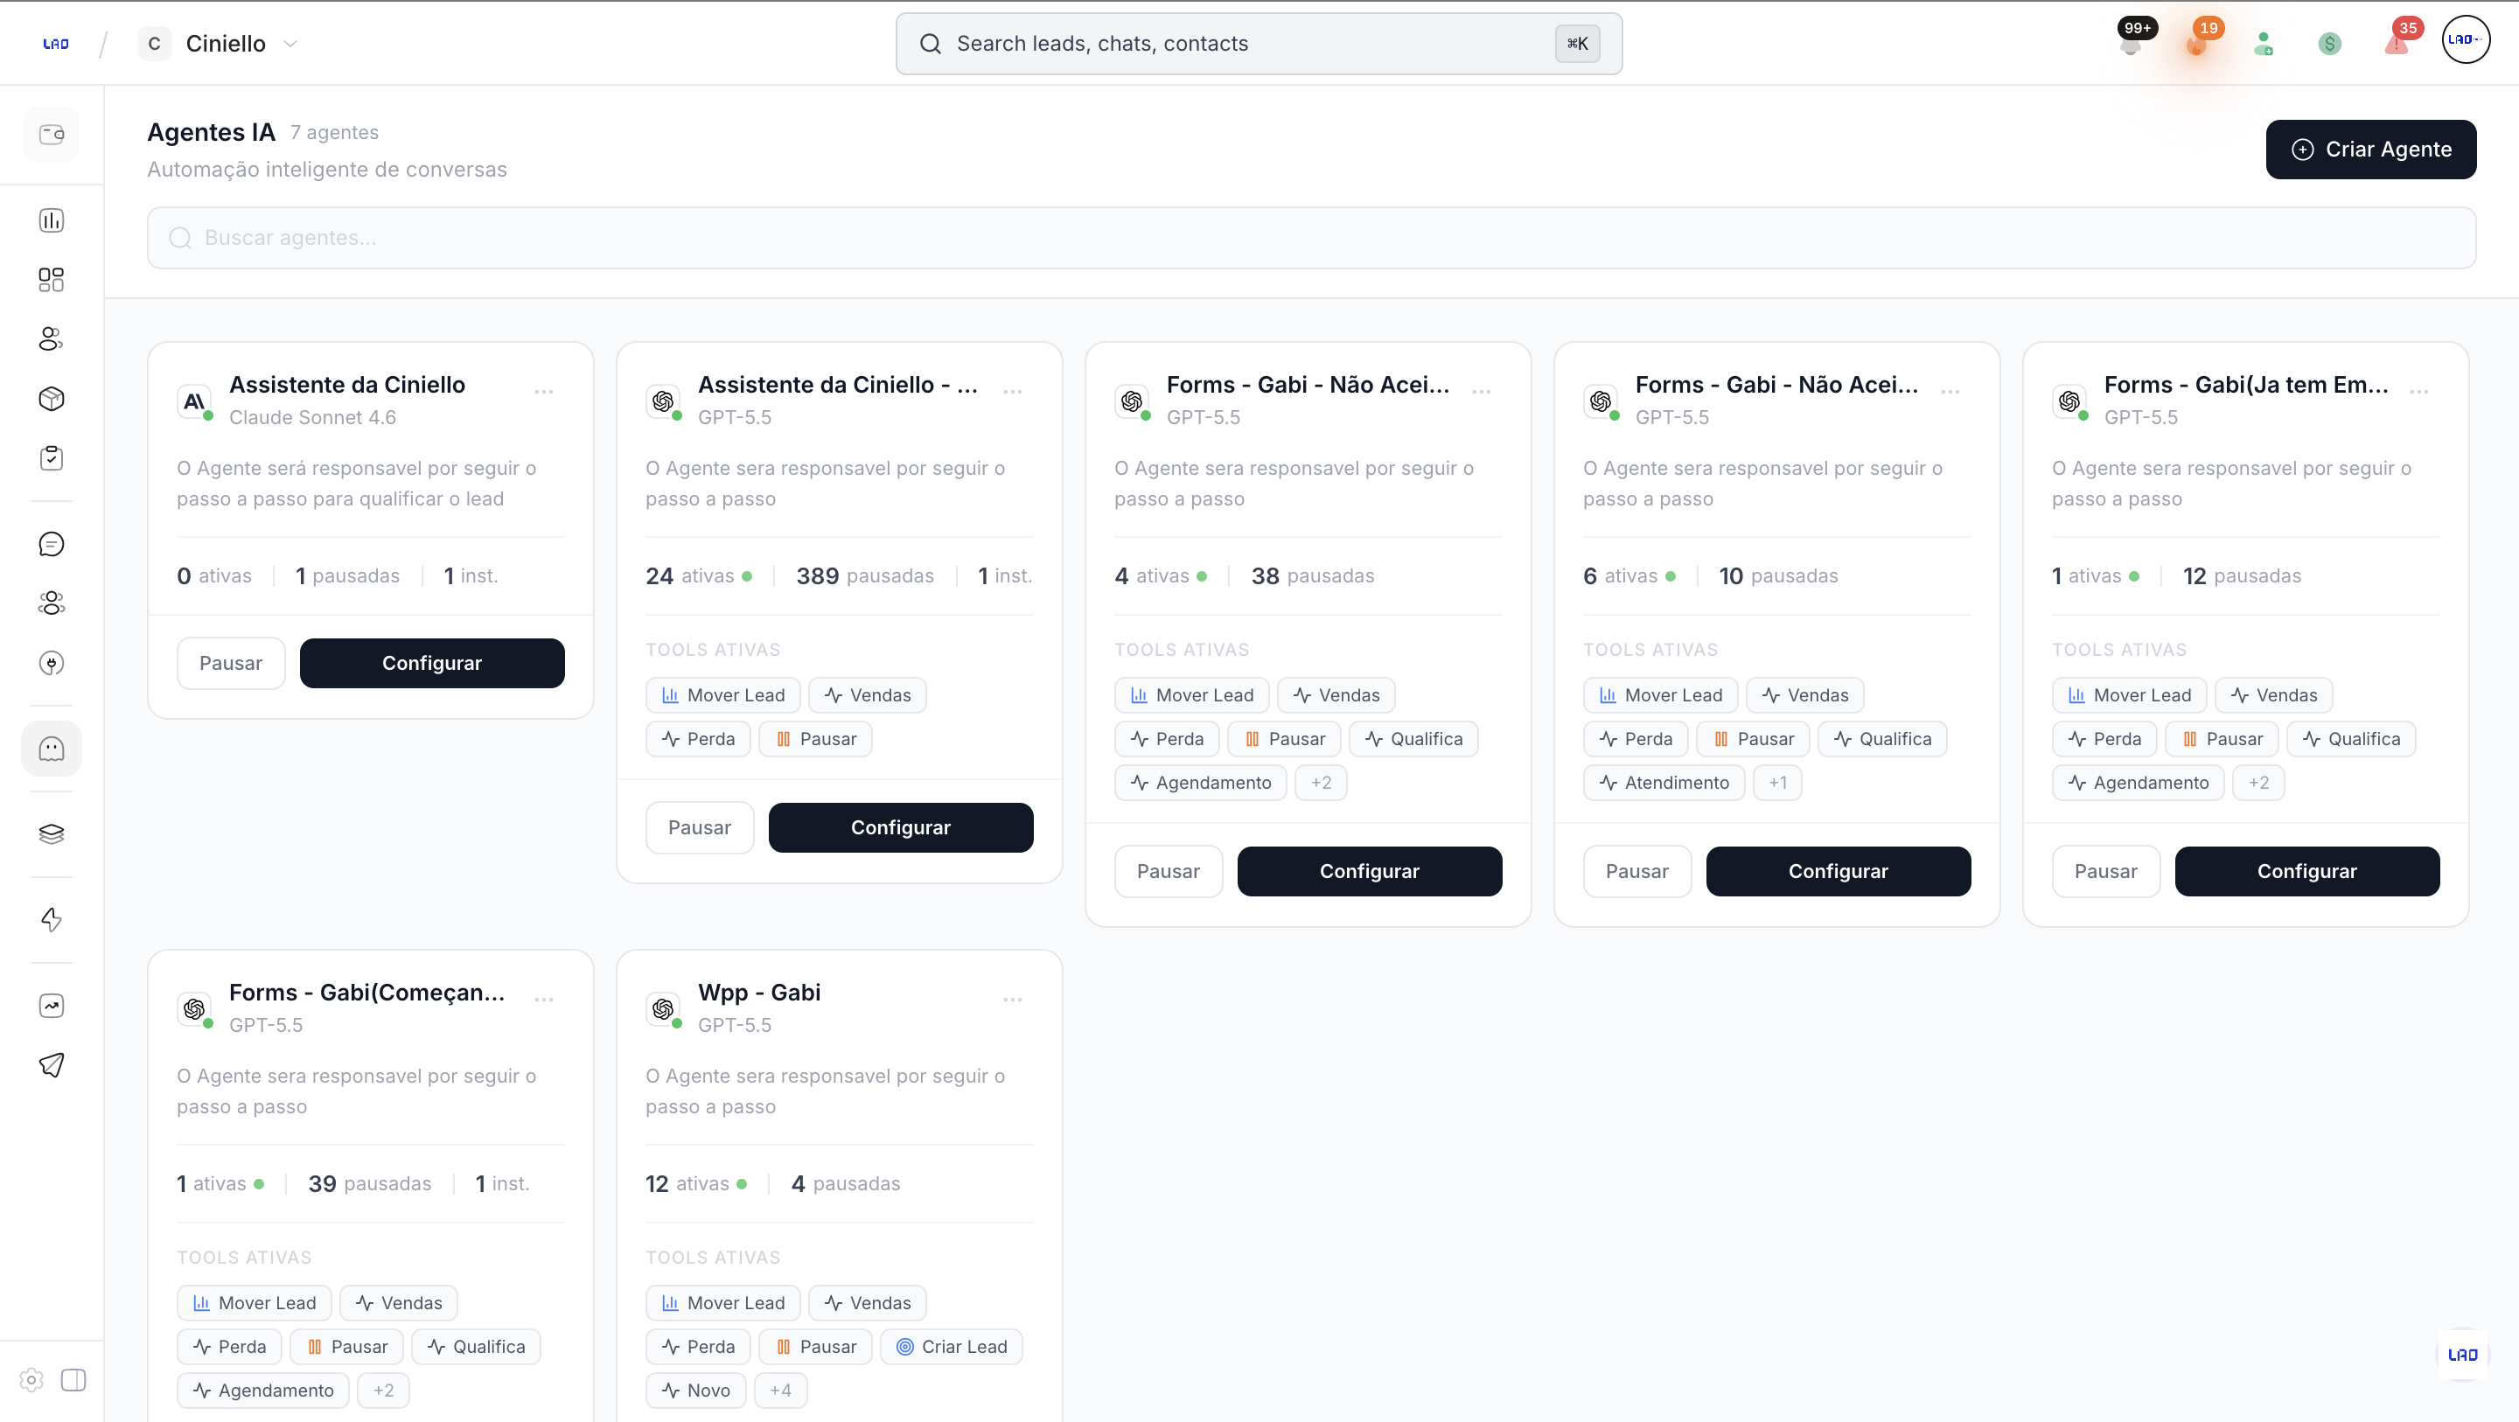Click the Criar Agente button
This screenshot has height=1422, width=2519.
tap(2371, 150)
